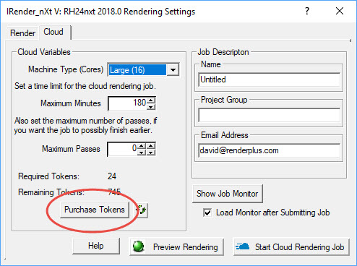Close the Rendering Settings dialog
This screenshot has width=357, height=266.
point(340,11)
